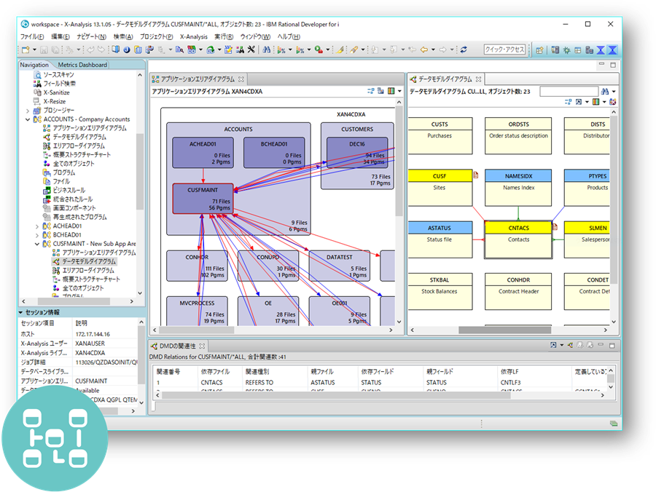
Task: Open the X-Analysis menu
Action: pyautogui.click(x=194, y=36)
